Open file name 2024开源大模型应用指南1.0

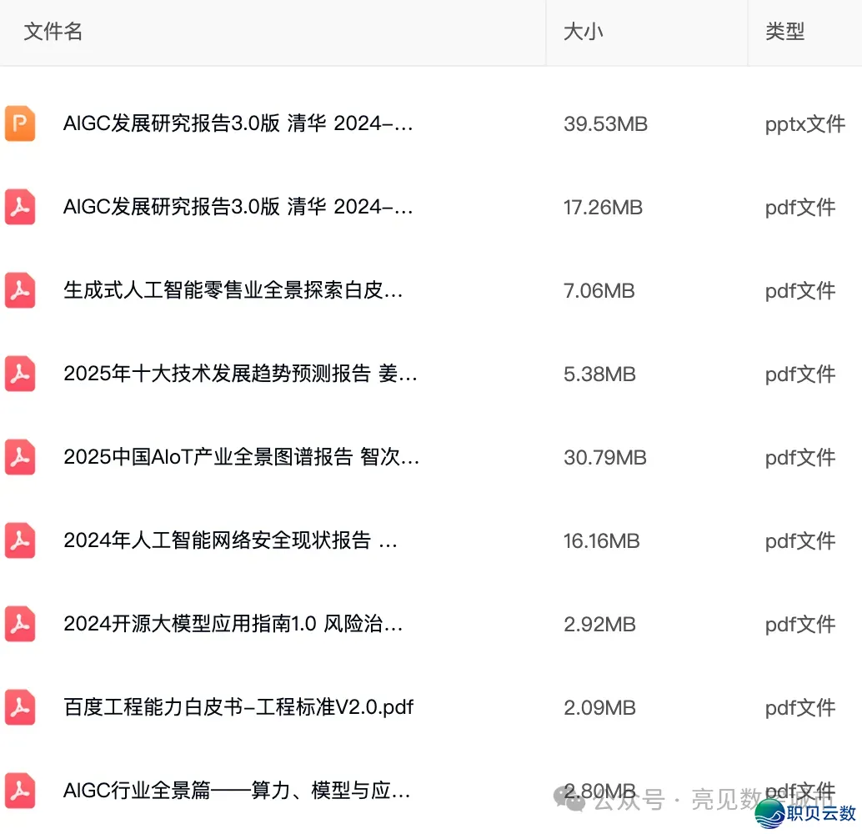[233, 624]
